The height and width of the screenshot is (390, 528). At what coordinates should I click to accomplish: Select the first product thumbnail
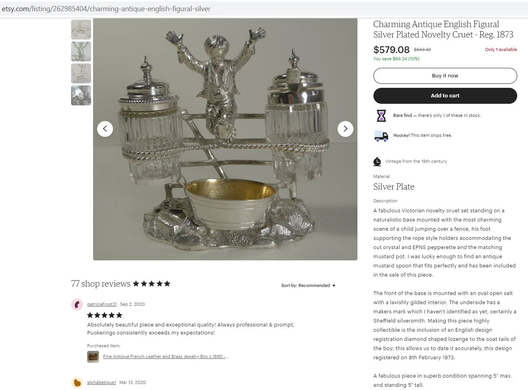pyautogui.click(x=81, y=30)
